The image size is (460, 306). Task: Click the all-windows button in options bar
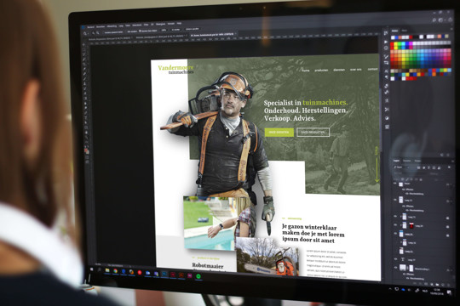(132, 31)
